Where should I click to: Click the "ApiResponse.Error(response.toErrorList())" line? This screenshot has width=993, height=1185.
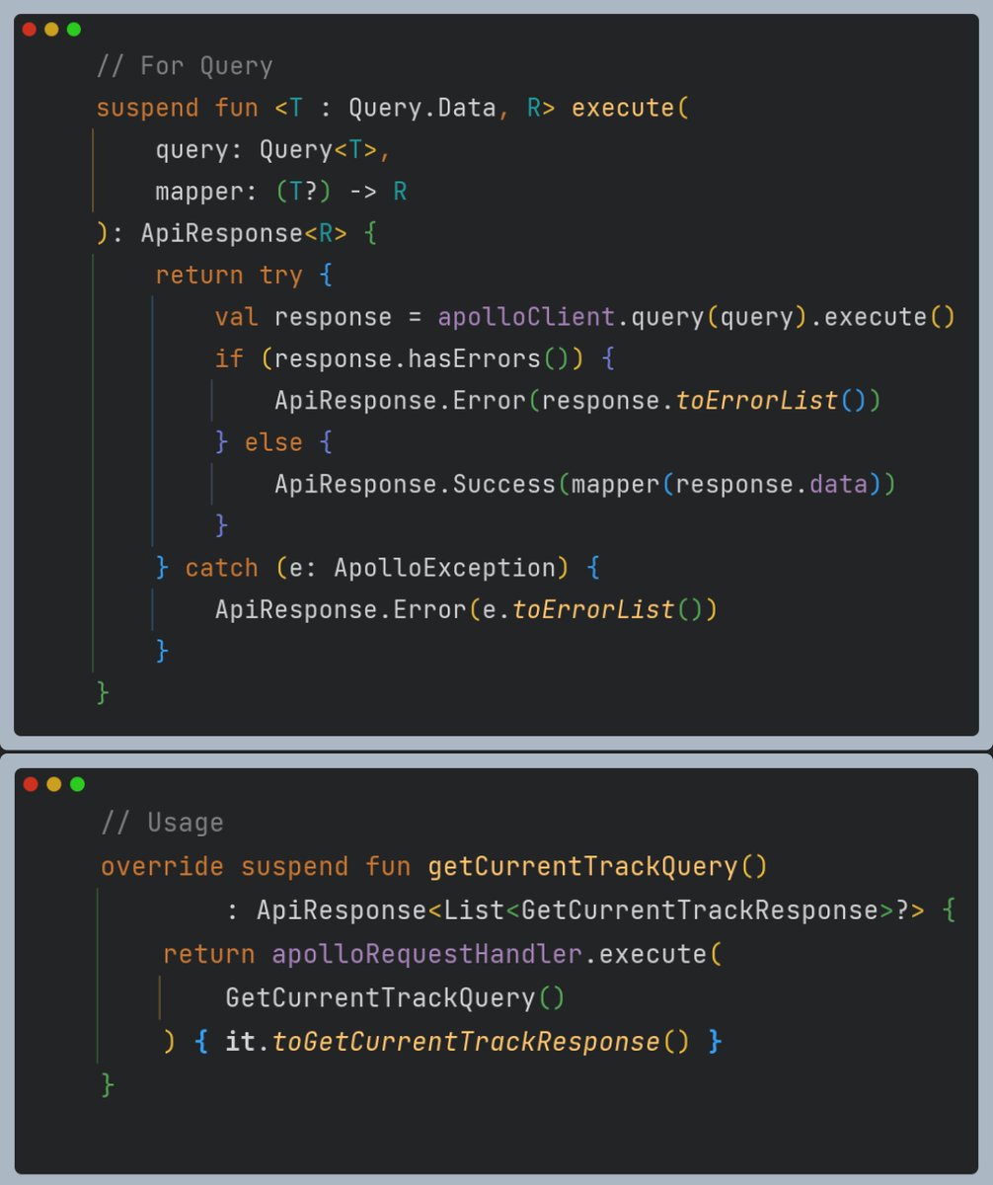(x=577, y=401)
